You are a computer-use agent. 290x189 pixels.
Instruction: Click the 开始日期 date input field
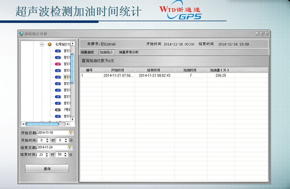[x=52, y=132]
